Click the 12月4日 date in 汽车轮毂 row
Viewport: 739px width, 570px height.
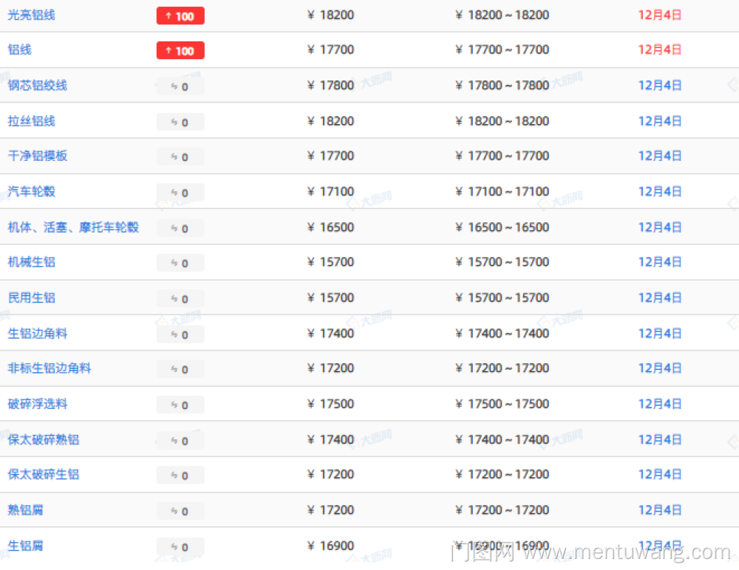coord(659,191)
